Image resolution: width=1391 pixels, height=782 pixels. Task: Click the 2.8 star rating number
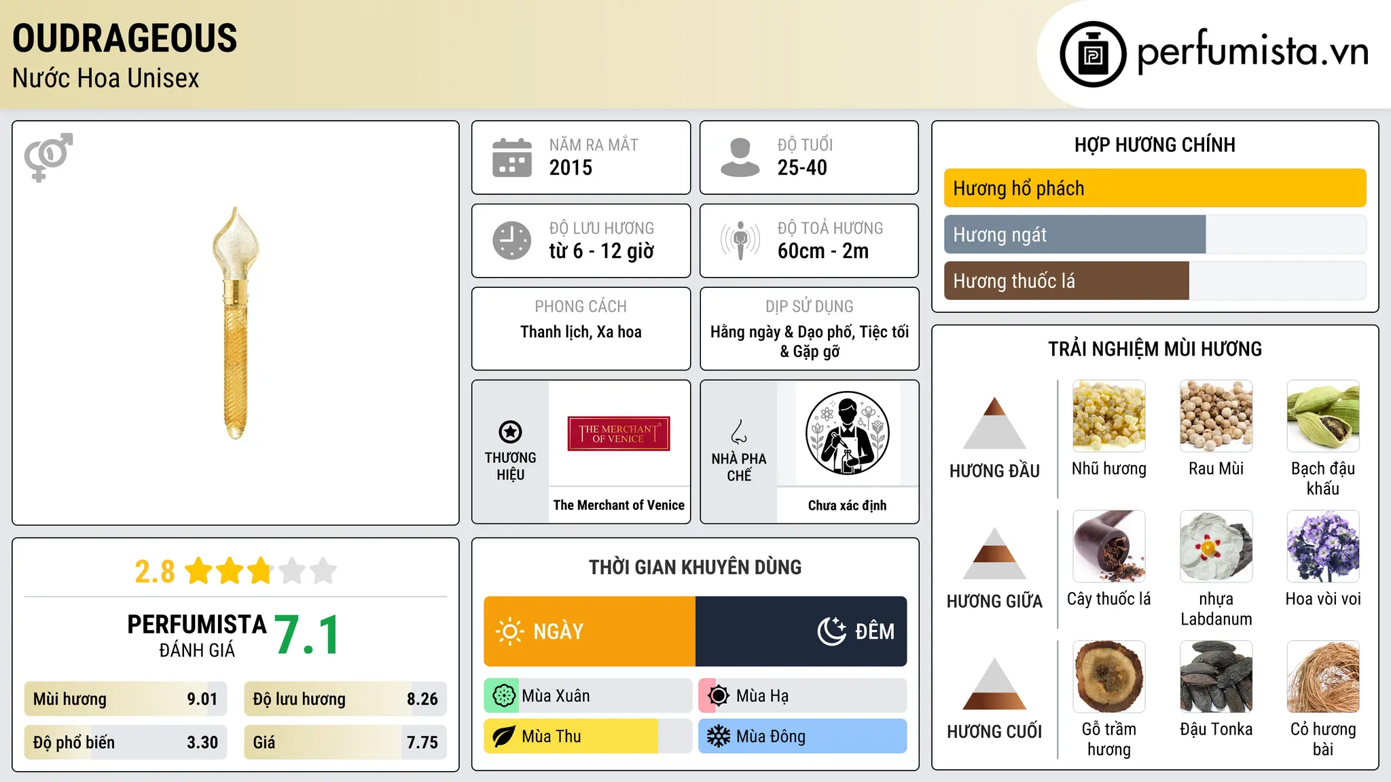tap(155, 572)
